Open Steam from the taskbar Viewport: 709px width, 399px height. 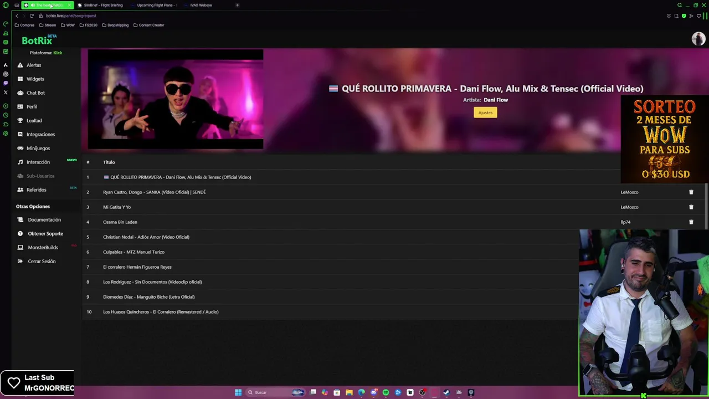pos(446,392)
